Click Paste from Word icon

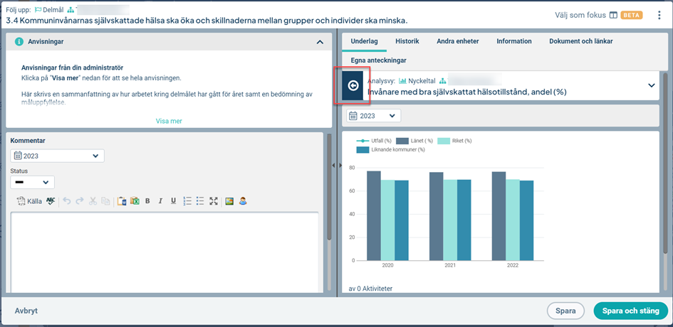122,200
